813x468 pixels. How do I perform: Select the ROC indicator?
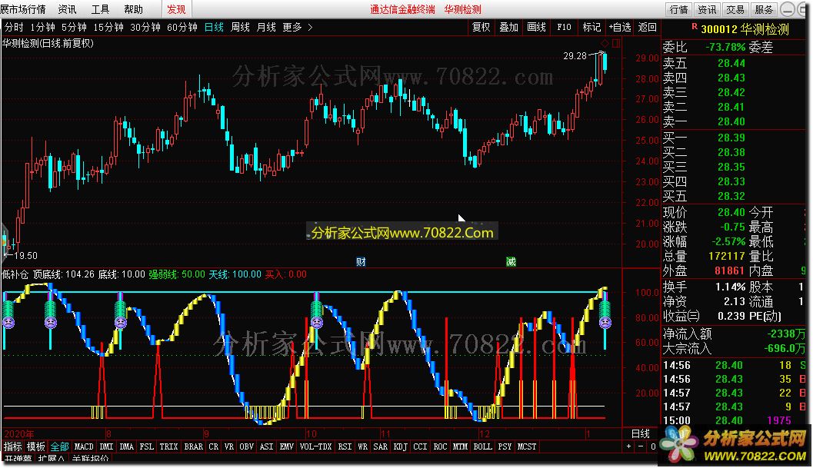coord(440,446)
